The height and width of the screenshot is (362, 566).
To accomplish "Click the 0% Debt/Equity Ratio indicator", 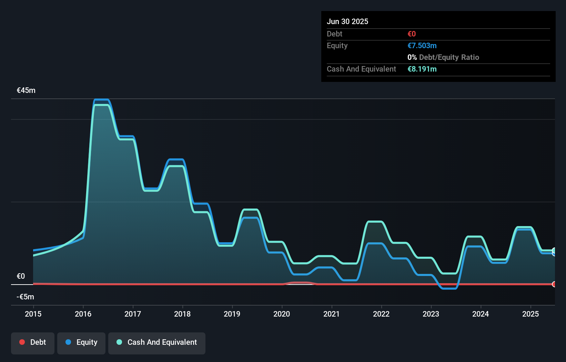I will (444, 57).
